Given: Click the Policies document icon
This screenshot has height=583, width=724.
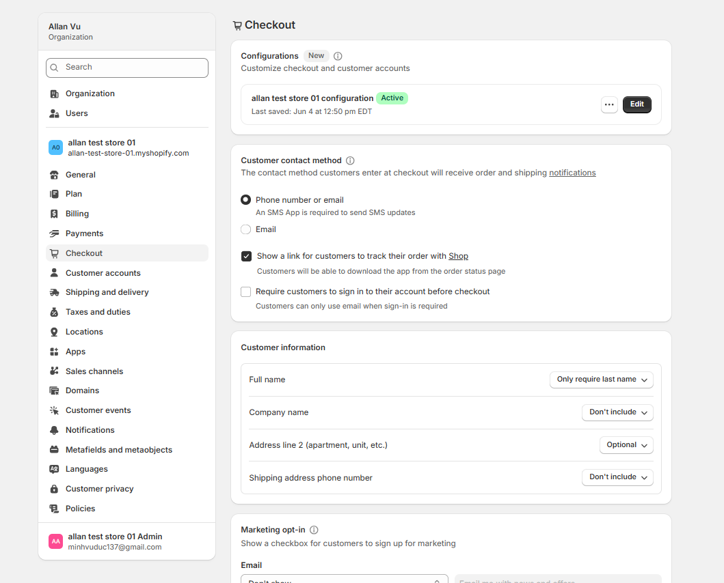Looking at the screenshot, I should coord(54,509).
